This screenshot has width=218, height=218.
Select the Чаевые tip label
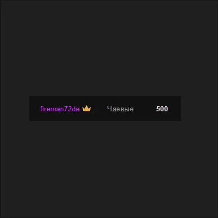[120, 109]
